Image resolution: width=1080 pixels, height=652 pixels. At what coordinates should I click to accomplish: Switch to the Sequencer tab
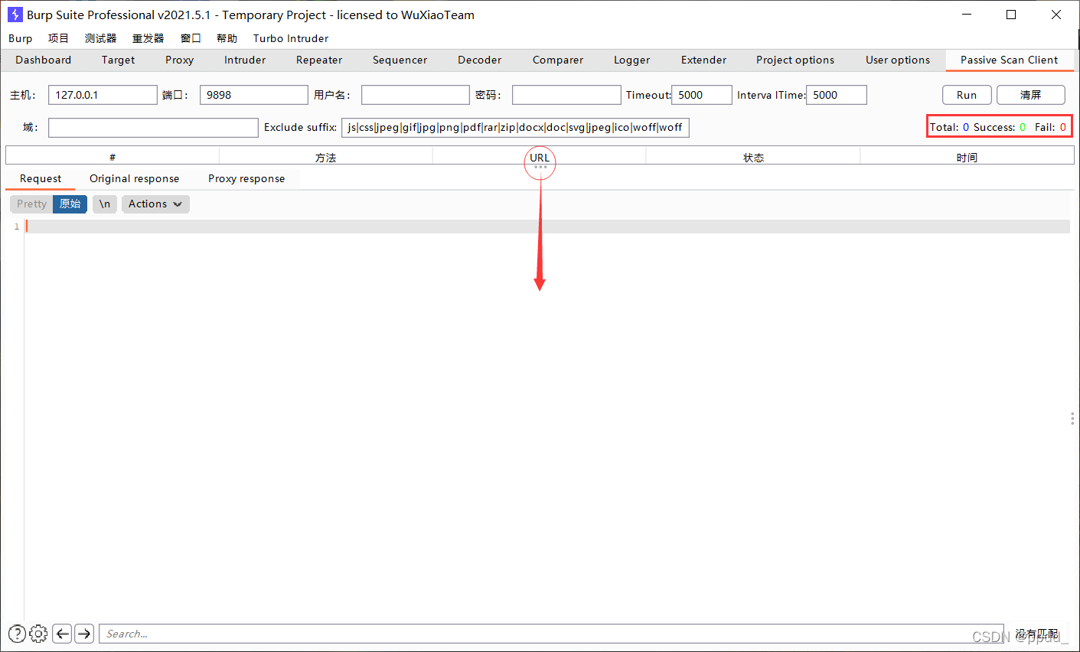[x=400, y=60]
